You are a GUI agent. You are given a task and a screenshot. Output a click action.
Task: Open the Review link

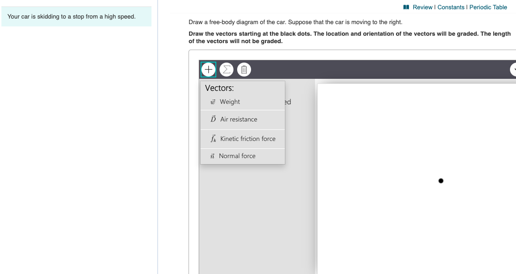(422, 7)
